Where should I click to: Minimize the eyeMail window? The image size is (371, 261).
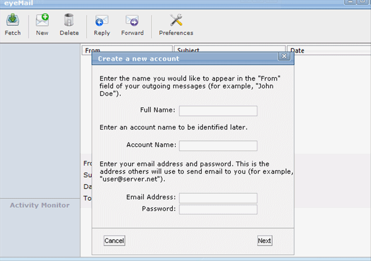[351, 2]
